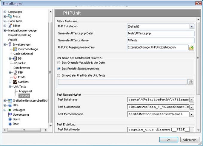The width and height of the screenshot is (203, 146).
Task: Click the FTP server icon
Action: click(15, 72)
